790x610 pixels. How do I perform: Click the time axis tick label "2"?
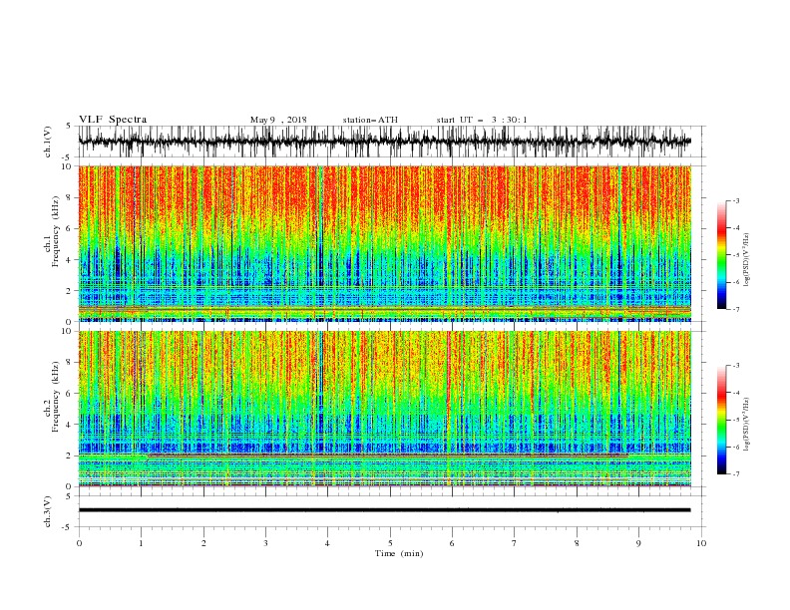point(203,543)
